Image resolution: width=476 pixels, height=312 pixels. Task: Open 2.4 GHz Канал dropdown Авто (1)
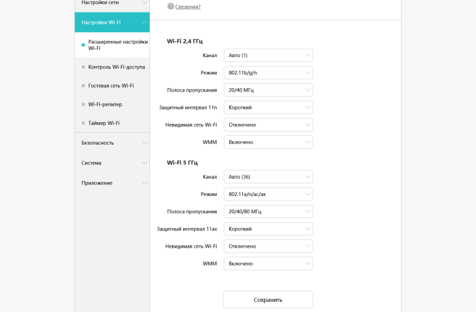click(x=268, y=55)
